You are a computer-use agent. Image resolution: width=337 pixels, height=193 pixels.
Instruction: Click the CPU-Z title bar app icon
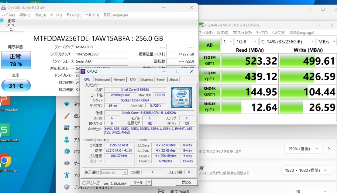click(x=83, y=71)
